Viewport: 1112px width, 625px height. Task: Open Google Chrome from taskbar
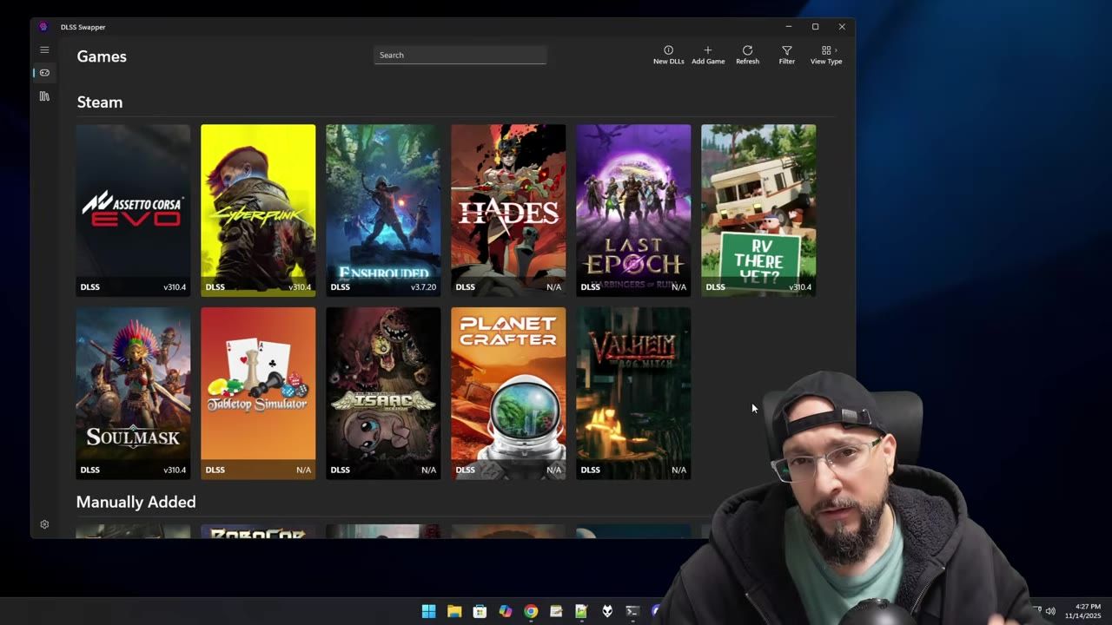click(531, 611)
